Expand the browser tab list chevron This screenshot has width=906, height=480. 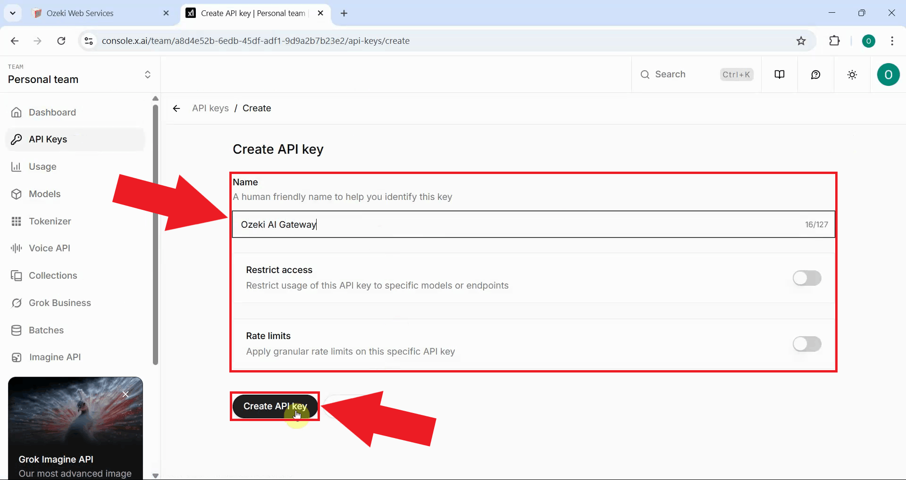click(13, 13)
